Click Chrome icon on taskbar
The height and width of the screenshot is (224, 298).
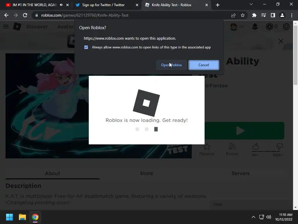point(35,217)
